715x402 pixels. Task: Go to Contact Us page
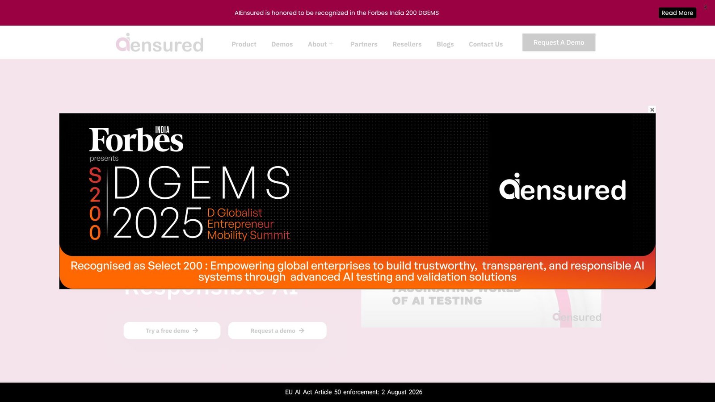(486, 44)
